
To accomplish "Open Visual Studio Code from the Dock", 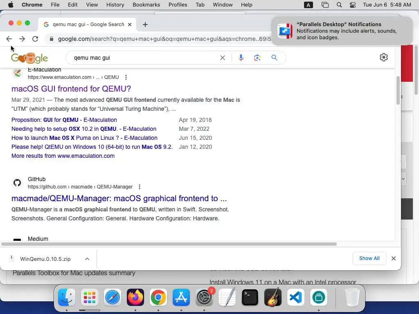I will [x=296, y=297].
